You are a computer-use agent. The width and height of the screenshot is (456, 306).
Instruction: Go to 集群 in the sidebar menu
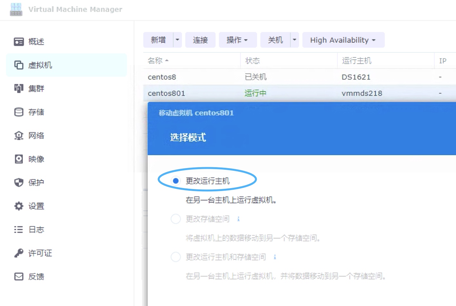[36, 89]
